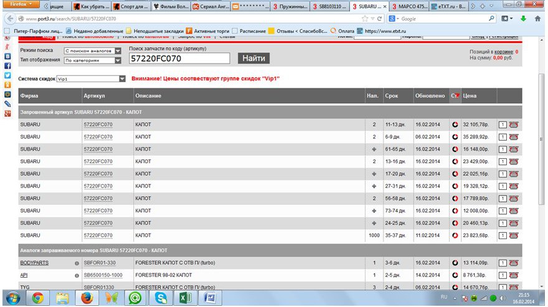Click supplier rating icon for 22 025,16р. row

pos(455,174)
